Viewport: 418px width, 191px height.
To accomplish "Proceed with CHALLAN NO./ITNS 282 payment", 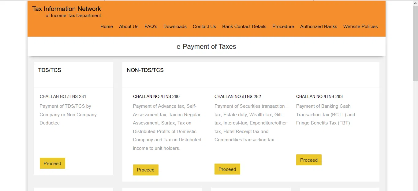I will pyautogui.click(x=227, y=169).
